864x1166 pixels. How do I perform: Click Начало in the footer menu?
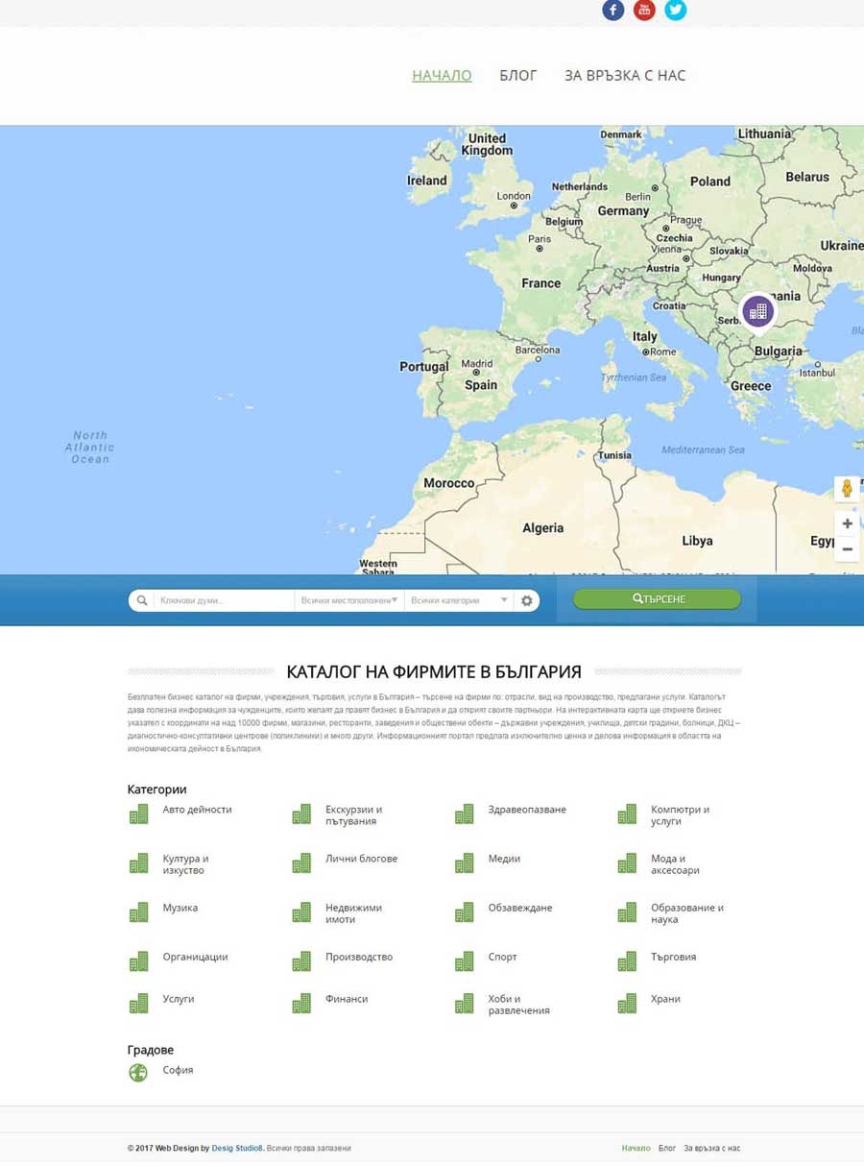636,1148
